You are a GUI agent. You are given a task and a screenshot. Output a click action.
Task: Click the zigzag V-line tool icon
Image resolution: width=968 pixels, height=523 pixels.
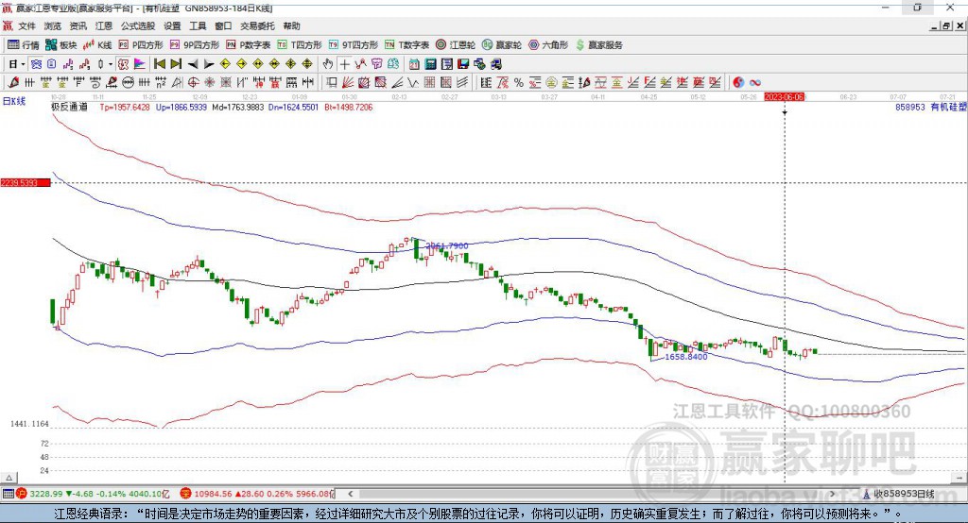coord(412,83)
